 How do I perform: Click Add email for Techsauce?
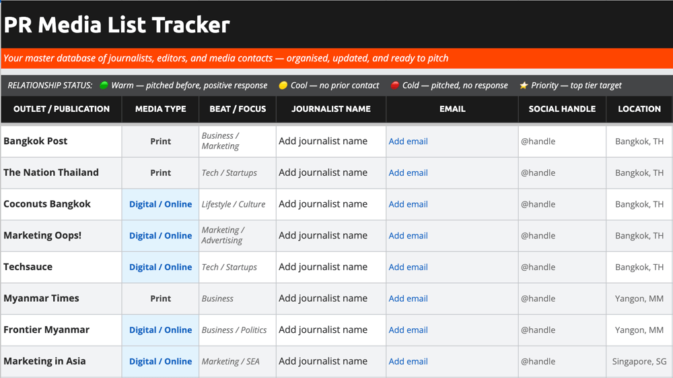(x=409, y=267)
